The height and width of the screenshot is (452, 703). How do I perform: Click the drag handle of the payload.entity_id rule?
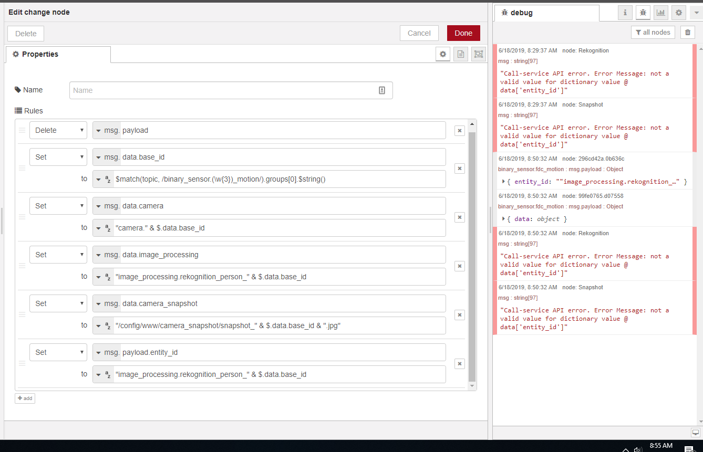click(22, 363)
